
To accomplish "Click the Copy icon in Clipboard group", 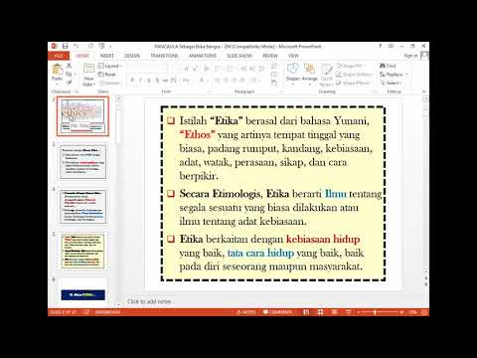I will click(x=69, y=74).
